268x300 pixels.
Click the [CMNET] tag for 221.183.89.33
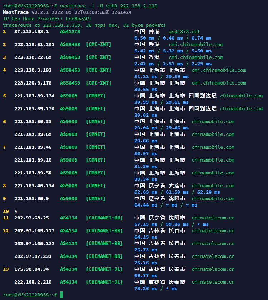click(96, 121)
